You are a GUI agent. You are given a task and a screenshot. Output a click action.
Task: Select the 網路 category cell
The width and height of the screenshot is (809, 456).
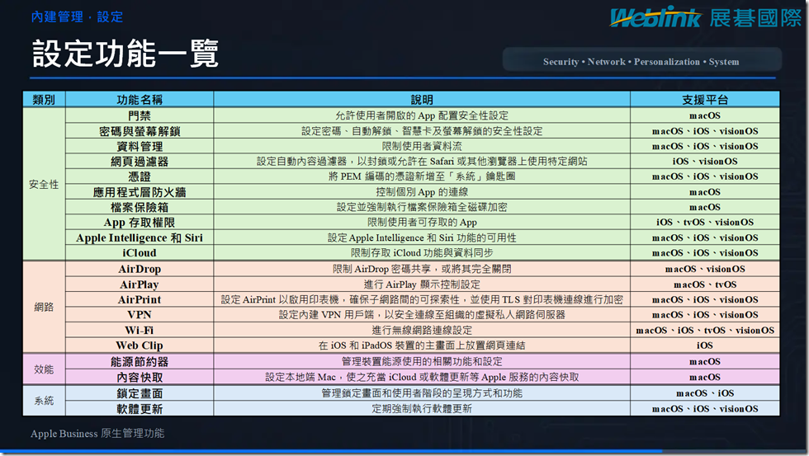pyautogui.click(x=44, y=307)
